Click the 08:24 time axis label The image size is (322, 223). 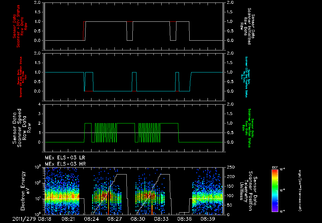(x=92, y=219)
